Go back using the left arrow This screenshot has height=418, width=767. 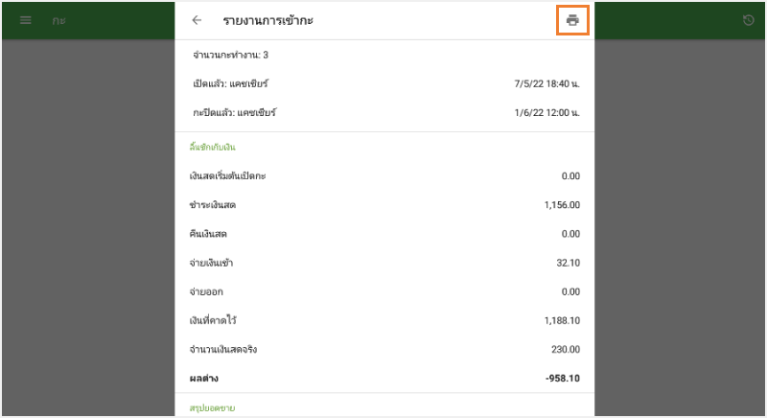point(197,20)
